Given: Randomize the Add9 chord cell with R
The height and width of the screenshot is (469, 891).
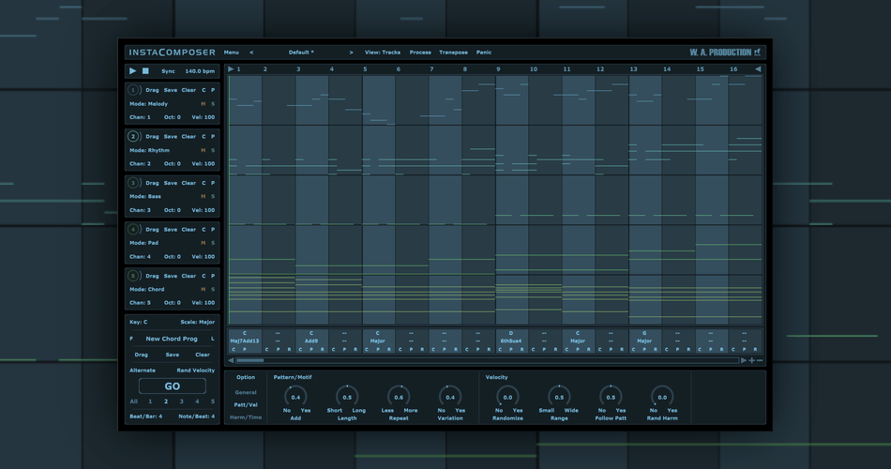Looking at the screenshot, I should point(323,350).
